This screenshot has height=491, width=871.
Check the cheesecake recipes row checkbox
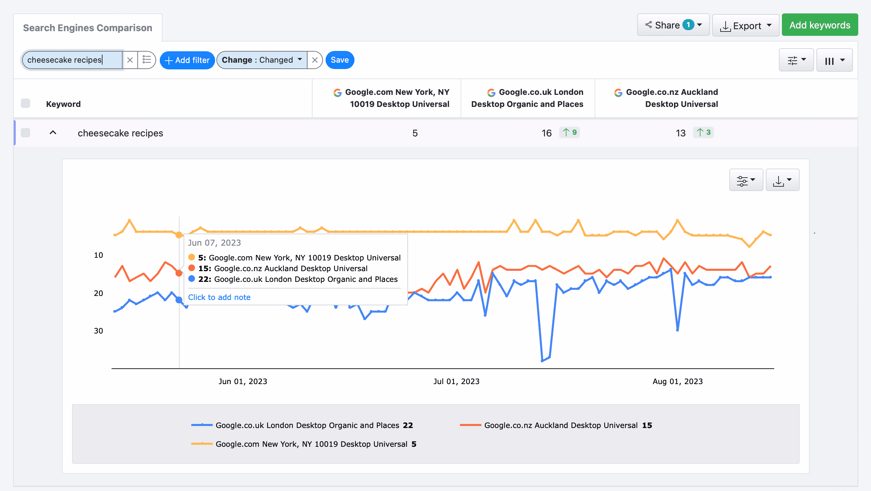tap(25, 133)
